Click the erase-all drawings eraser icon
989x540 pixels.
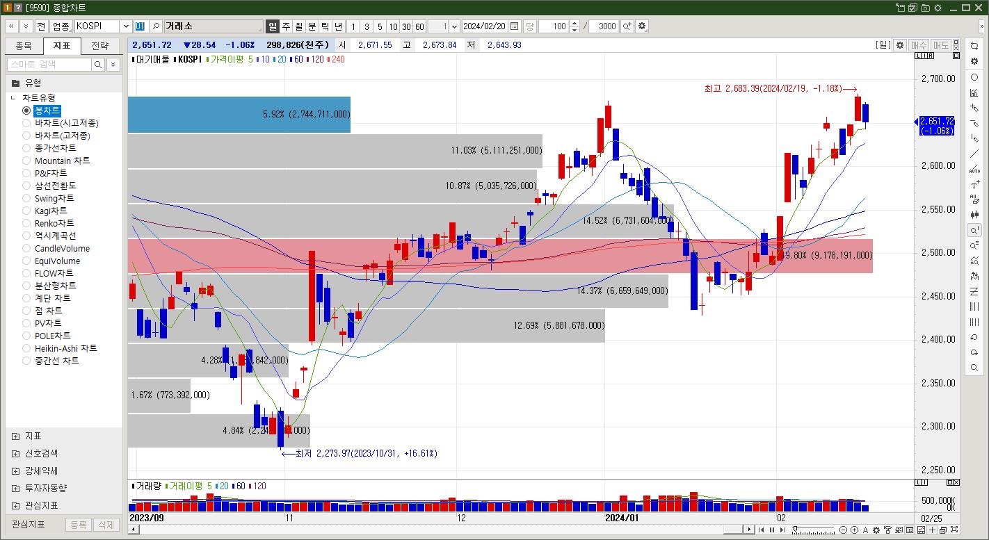click(x=974, y=199)
